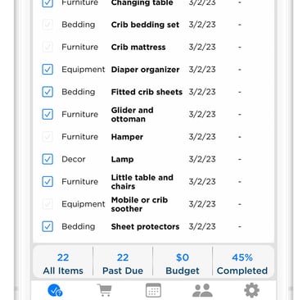This screenshot has height=300, width=307.
Task: Open the shopping cart tab
Action: [x=104, y=290]
